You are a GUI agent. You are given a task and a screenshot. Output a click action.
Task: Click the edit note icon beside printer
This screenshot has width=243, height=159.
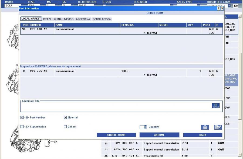click(x=218, y=127)
